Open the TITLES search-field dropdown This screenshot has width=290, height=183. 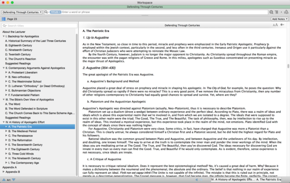[x=55, y=12]
